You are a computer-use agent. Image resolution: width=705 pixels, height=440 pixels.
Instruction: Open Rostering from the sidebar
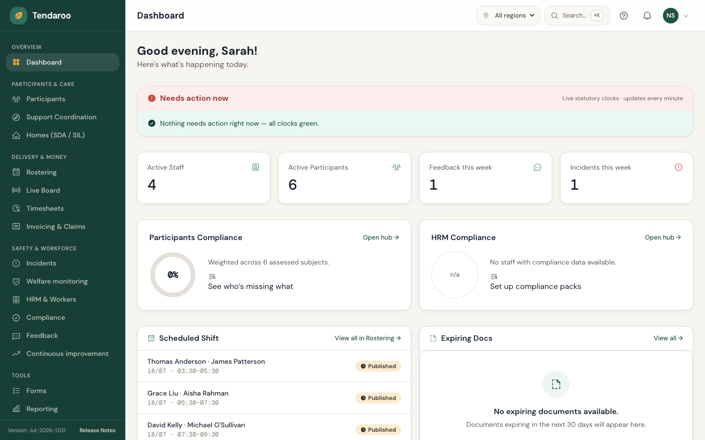click(63, 172)
